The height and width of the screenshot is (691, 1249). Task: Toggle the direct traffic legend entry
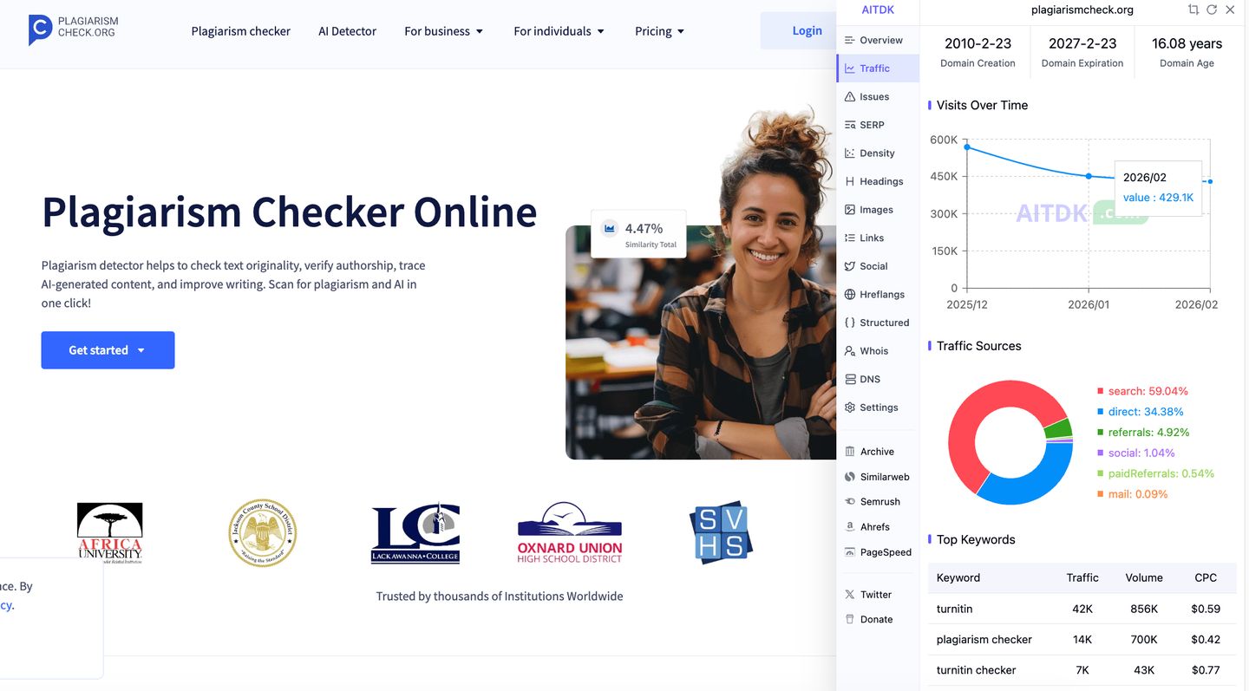click(1140, 412)
